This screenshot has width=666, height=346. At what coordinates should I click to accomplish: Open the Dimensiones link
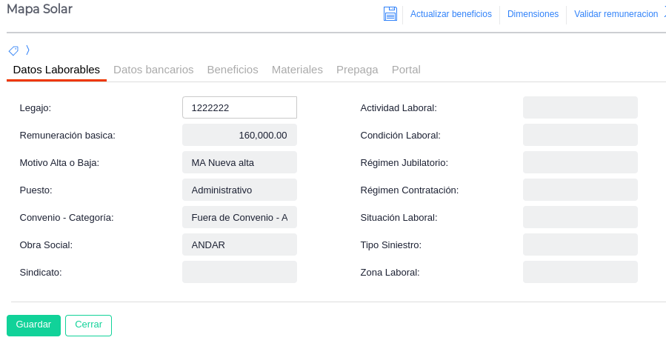click(x=533, y=14)
